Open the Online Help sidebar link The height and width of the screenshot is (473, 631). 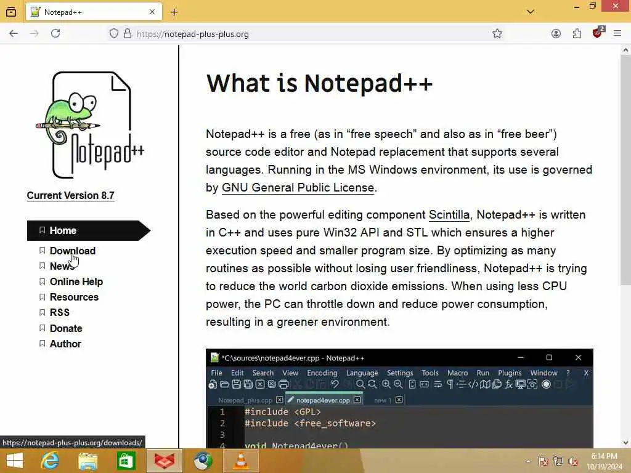[76, 281]
